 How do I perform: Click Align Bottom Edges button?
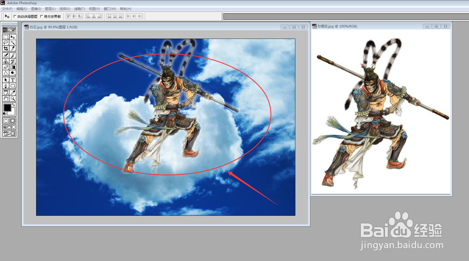tap(80, 16)
